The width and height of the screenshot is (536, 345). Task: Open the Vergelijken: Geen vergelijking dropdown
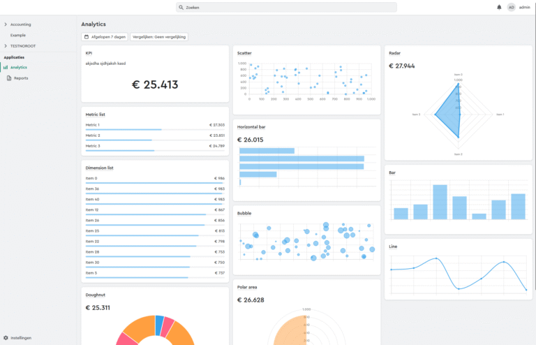159,36
